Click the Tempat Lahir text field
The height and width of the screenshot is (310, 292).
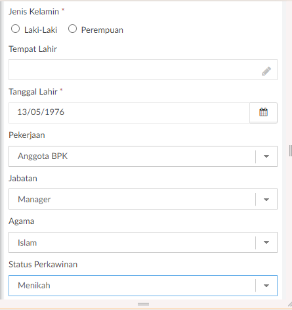coord(143,70)
